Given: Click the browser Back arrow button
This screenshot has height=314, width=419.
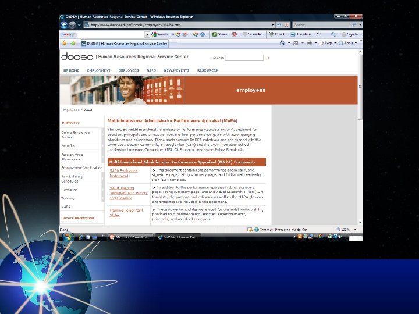Looking at the screenshot, I should tap(64, 25).
